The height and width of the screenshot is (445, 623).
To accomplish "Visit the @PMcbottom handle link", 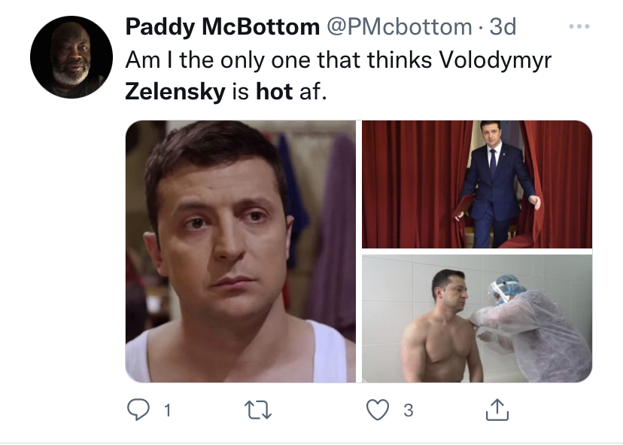I will 398,28.
